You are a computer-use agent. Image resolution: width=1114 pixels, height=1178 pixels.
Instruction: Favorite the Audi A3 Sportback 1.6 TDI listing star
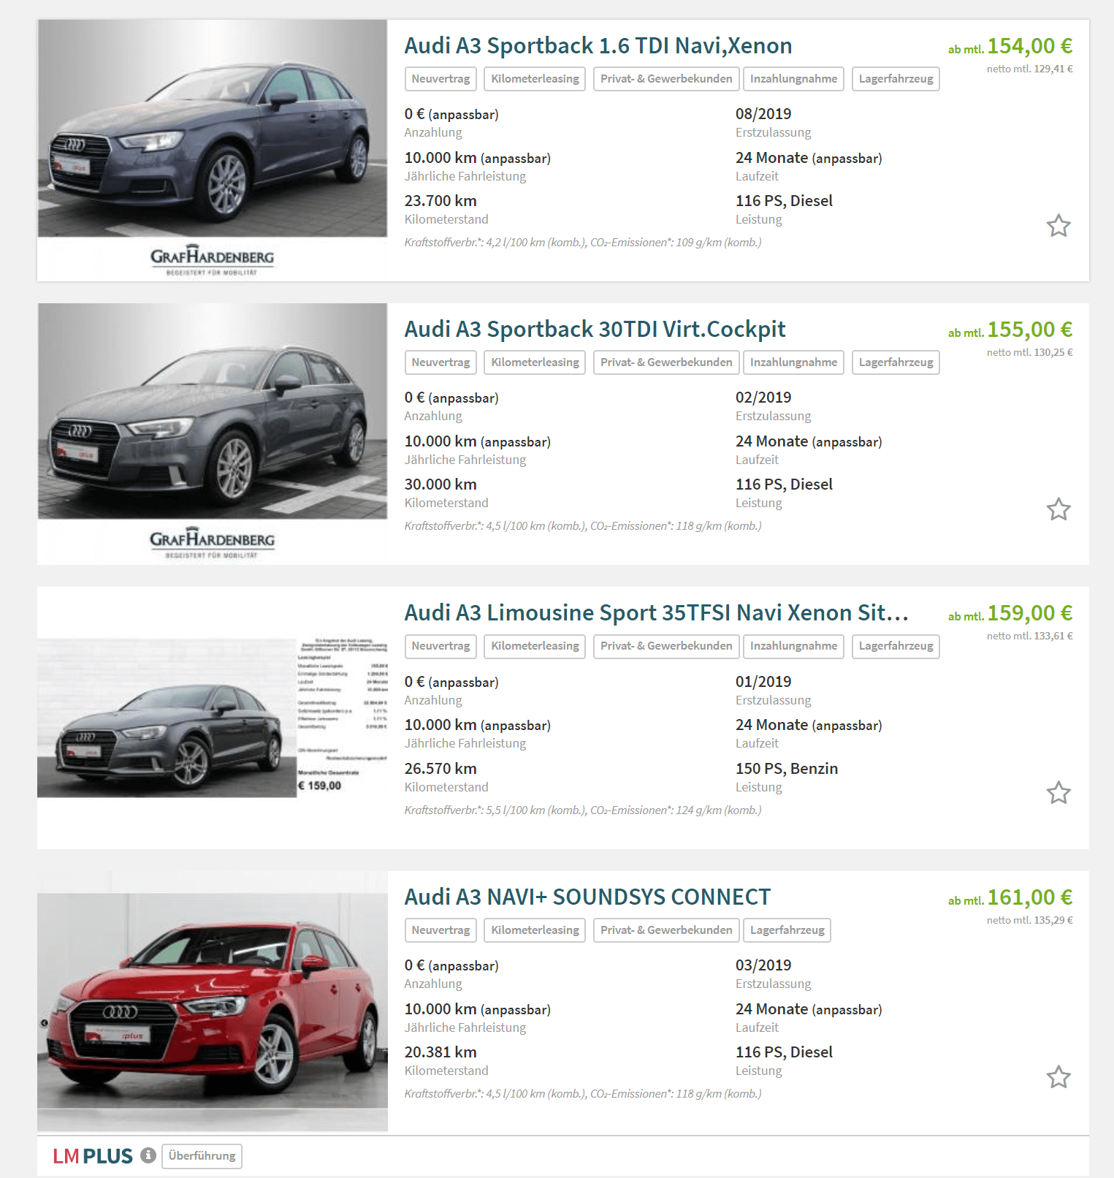pyautogui.click(x=1058, y=226)
